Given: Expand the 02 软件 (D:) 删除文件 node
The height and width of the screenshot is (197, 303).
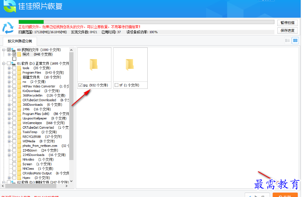Looking at the screenshot, I should point(4,182).
